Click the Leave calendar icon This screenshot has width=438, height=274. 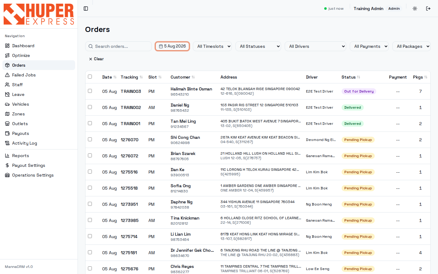pos(7,94)
